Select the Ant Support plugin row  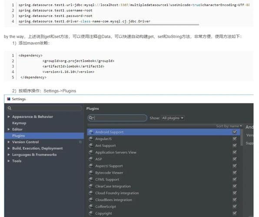[163, 145]
